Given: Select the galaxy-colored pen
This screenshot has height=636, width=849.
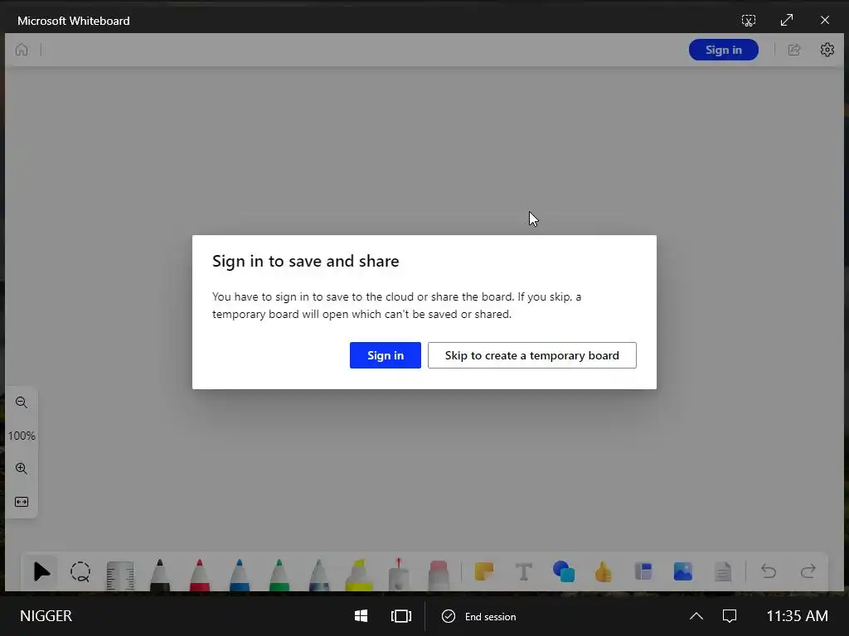Looking at the screenshot, I should 319,575.
